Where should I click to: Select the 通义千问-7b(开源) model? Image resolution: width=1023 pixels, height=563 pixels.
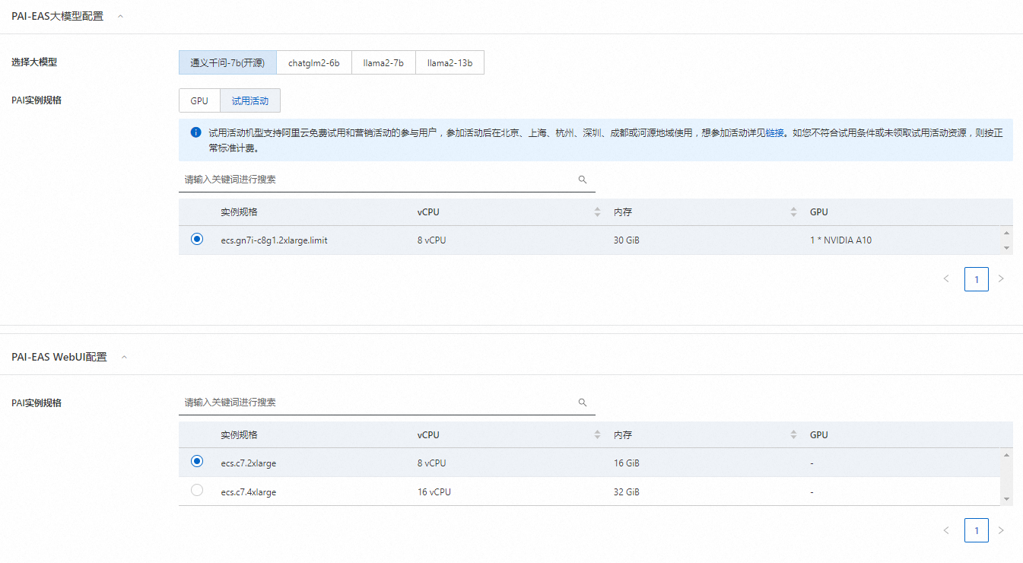pos(227,62)
